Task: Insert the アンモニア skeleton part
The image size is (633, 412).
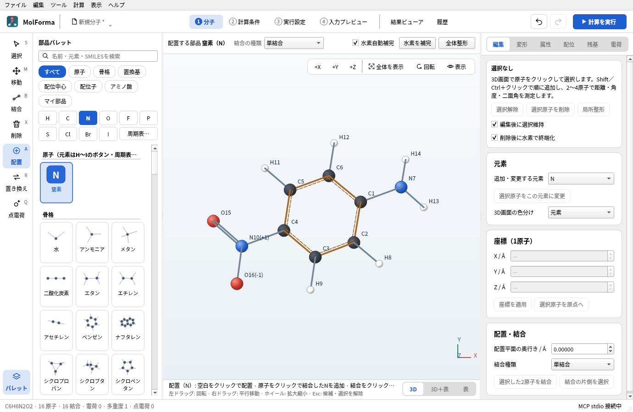Action: point(92,243)
